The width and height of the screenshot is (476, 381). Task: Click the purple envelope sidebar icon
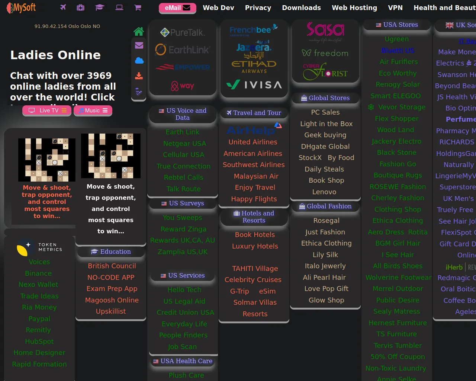139,45
